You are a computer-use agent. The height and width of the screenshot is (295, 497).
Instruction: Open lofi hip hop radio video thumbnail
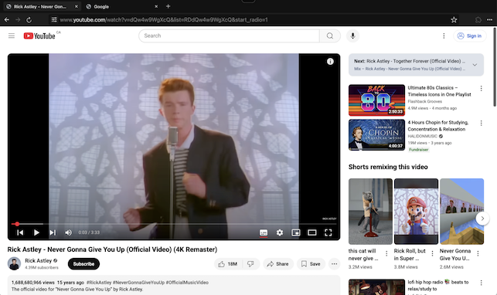(x=376, y=287)
